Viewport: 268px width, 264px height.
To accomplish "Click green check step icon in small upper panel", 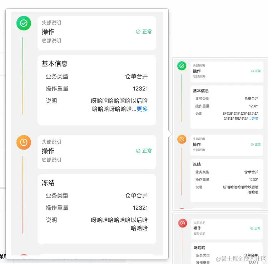I will point(182,66).
